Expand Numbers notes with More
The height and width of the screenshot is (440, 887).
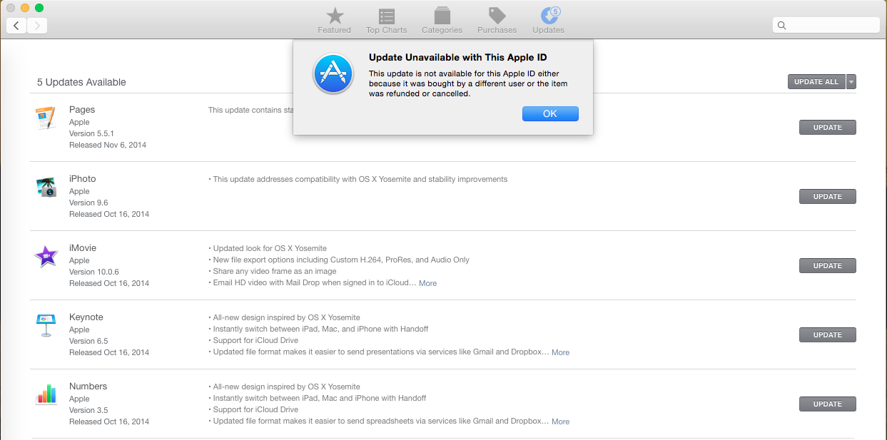pyautogui.click(x=560, y=421)
